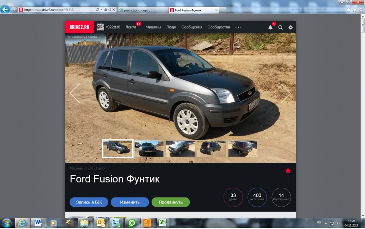Click the Fusion breadcrumb link
The image size is (365, 229).
[x=101, y=168]
